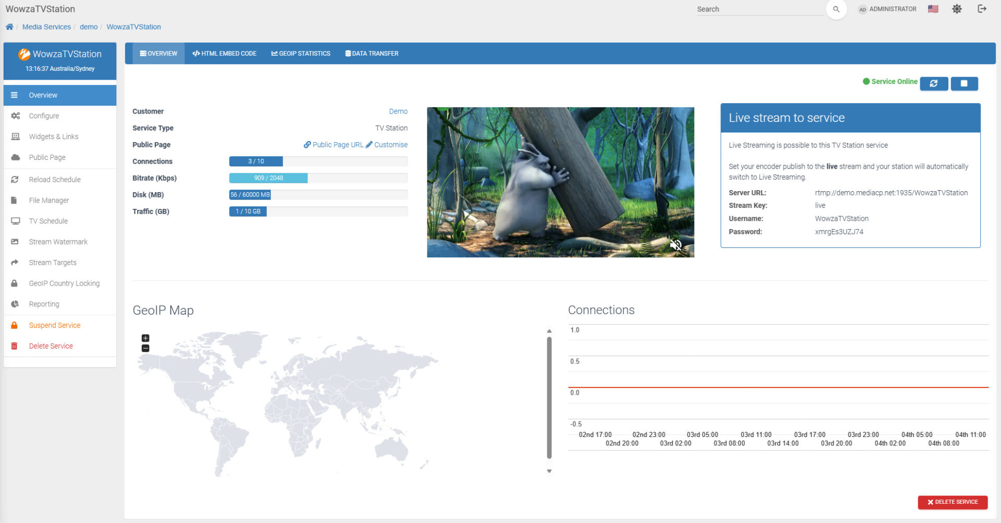Select Configure in the sidebar menu
Viewport: 1001px width, 523px height.
(x=60, y=116)
